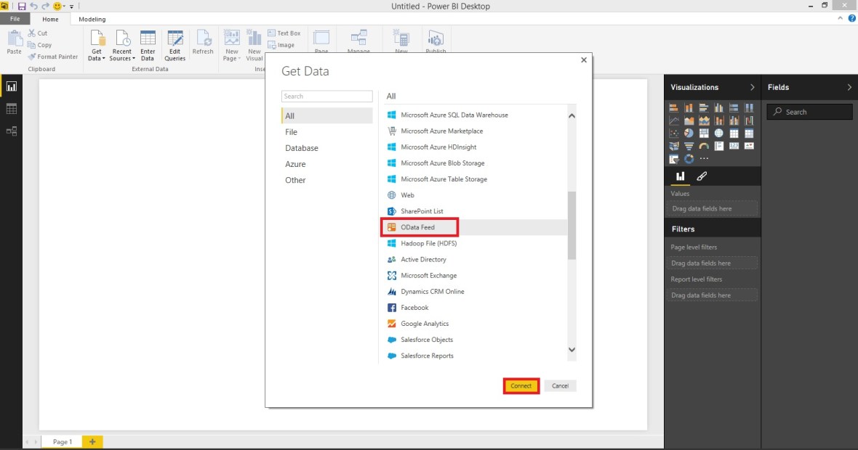Select the Gauge visualization

(704, 146)
